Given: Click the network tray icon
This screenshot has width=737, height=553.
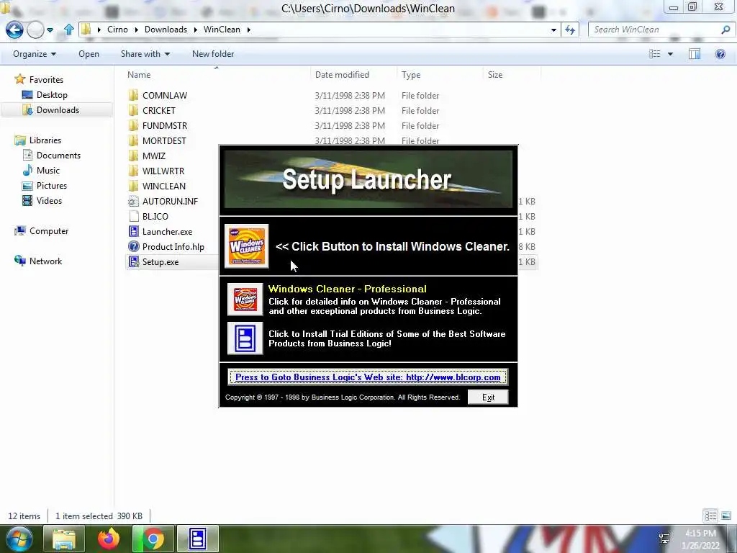Looking at the screenshot, I should tap(664, 539).
